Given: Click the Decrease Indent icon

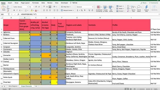Looking at the screenshot, I should [x=54, y=10].
